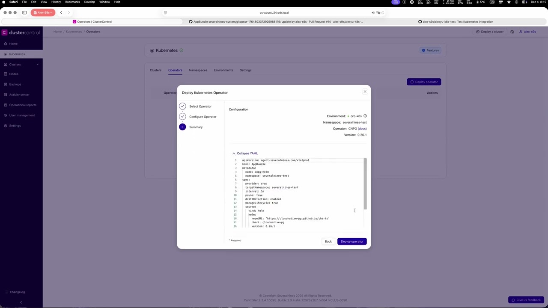Open Safari File menu

pos(24,2)
